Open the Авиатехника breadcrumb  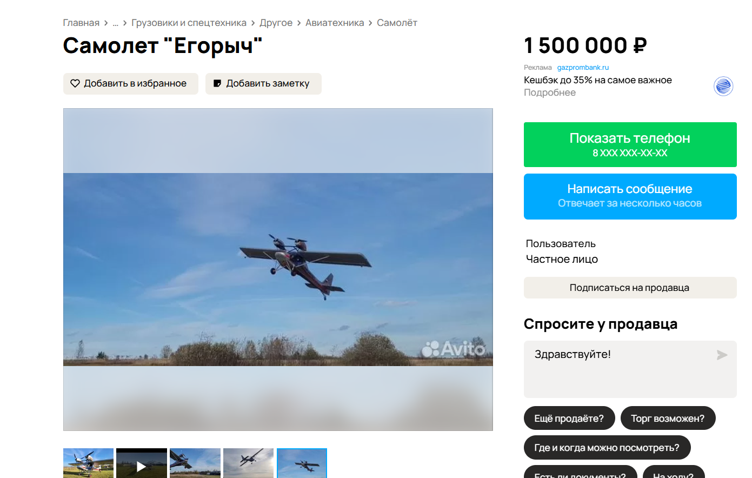pos(335,23)
